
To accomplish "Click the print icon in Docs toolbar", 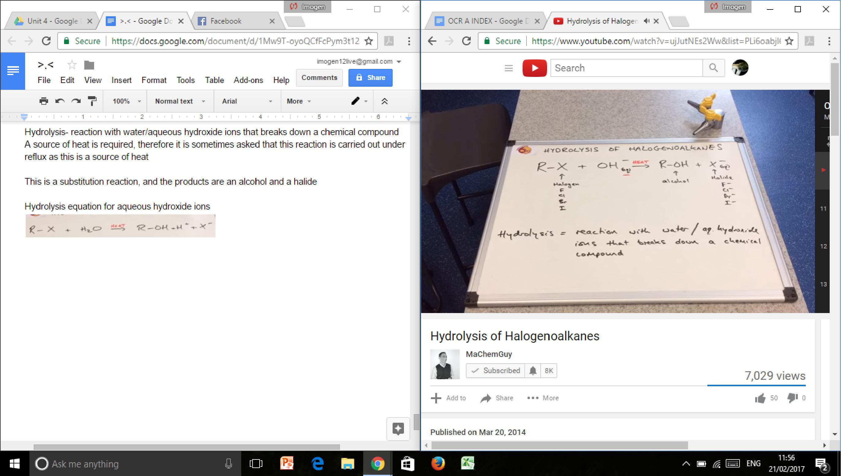I will pyautogui.click(x=44, y=101).
